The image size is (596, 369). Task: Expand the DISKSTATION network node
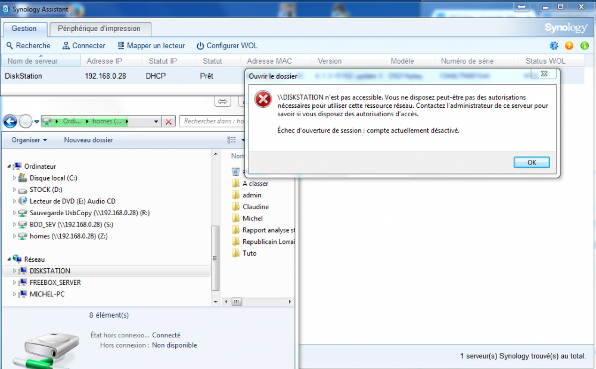click(14, 271)
